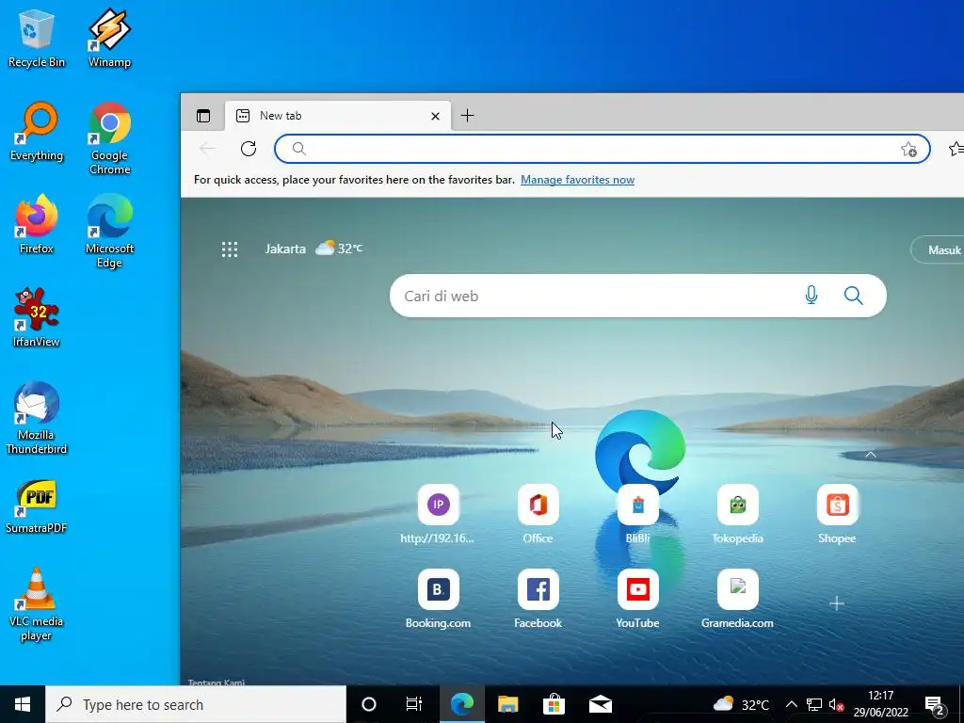Click the disabled back arrow in Edge
This screenshot has height=723, width=964.
click(208, 148)
